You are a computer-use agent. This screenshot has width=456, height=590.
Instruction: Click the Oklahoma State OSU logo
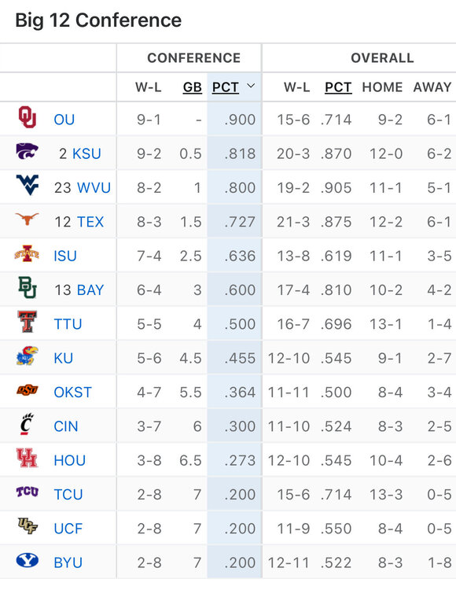(27, 390)
